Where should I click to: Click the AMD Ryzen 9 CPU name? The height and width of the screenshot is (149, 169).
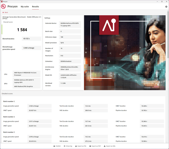26,74
